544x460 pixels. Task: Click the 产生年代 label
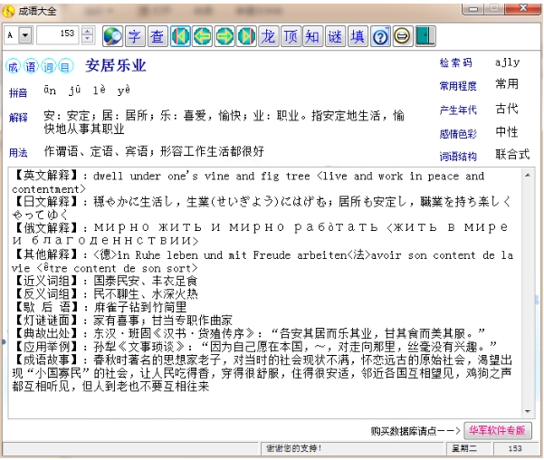458,110
